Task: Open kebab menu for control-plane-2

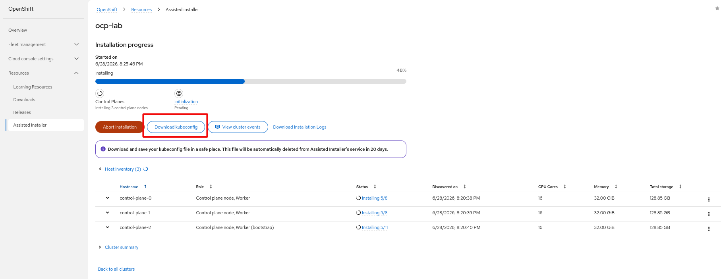Action: coord(709,229)
